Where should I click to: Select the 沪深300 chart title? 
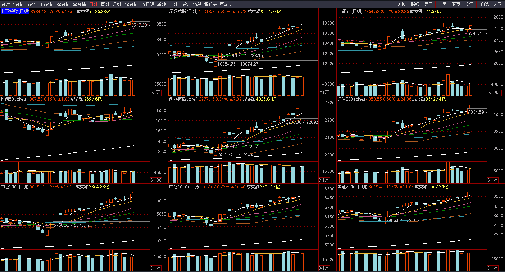(351, 99)
